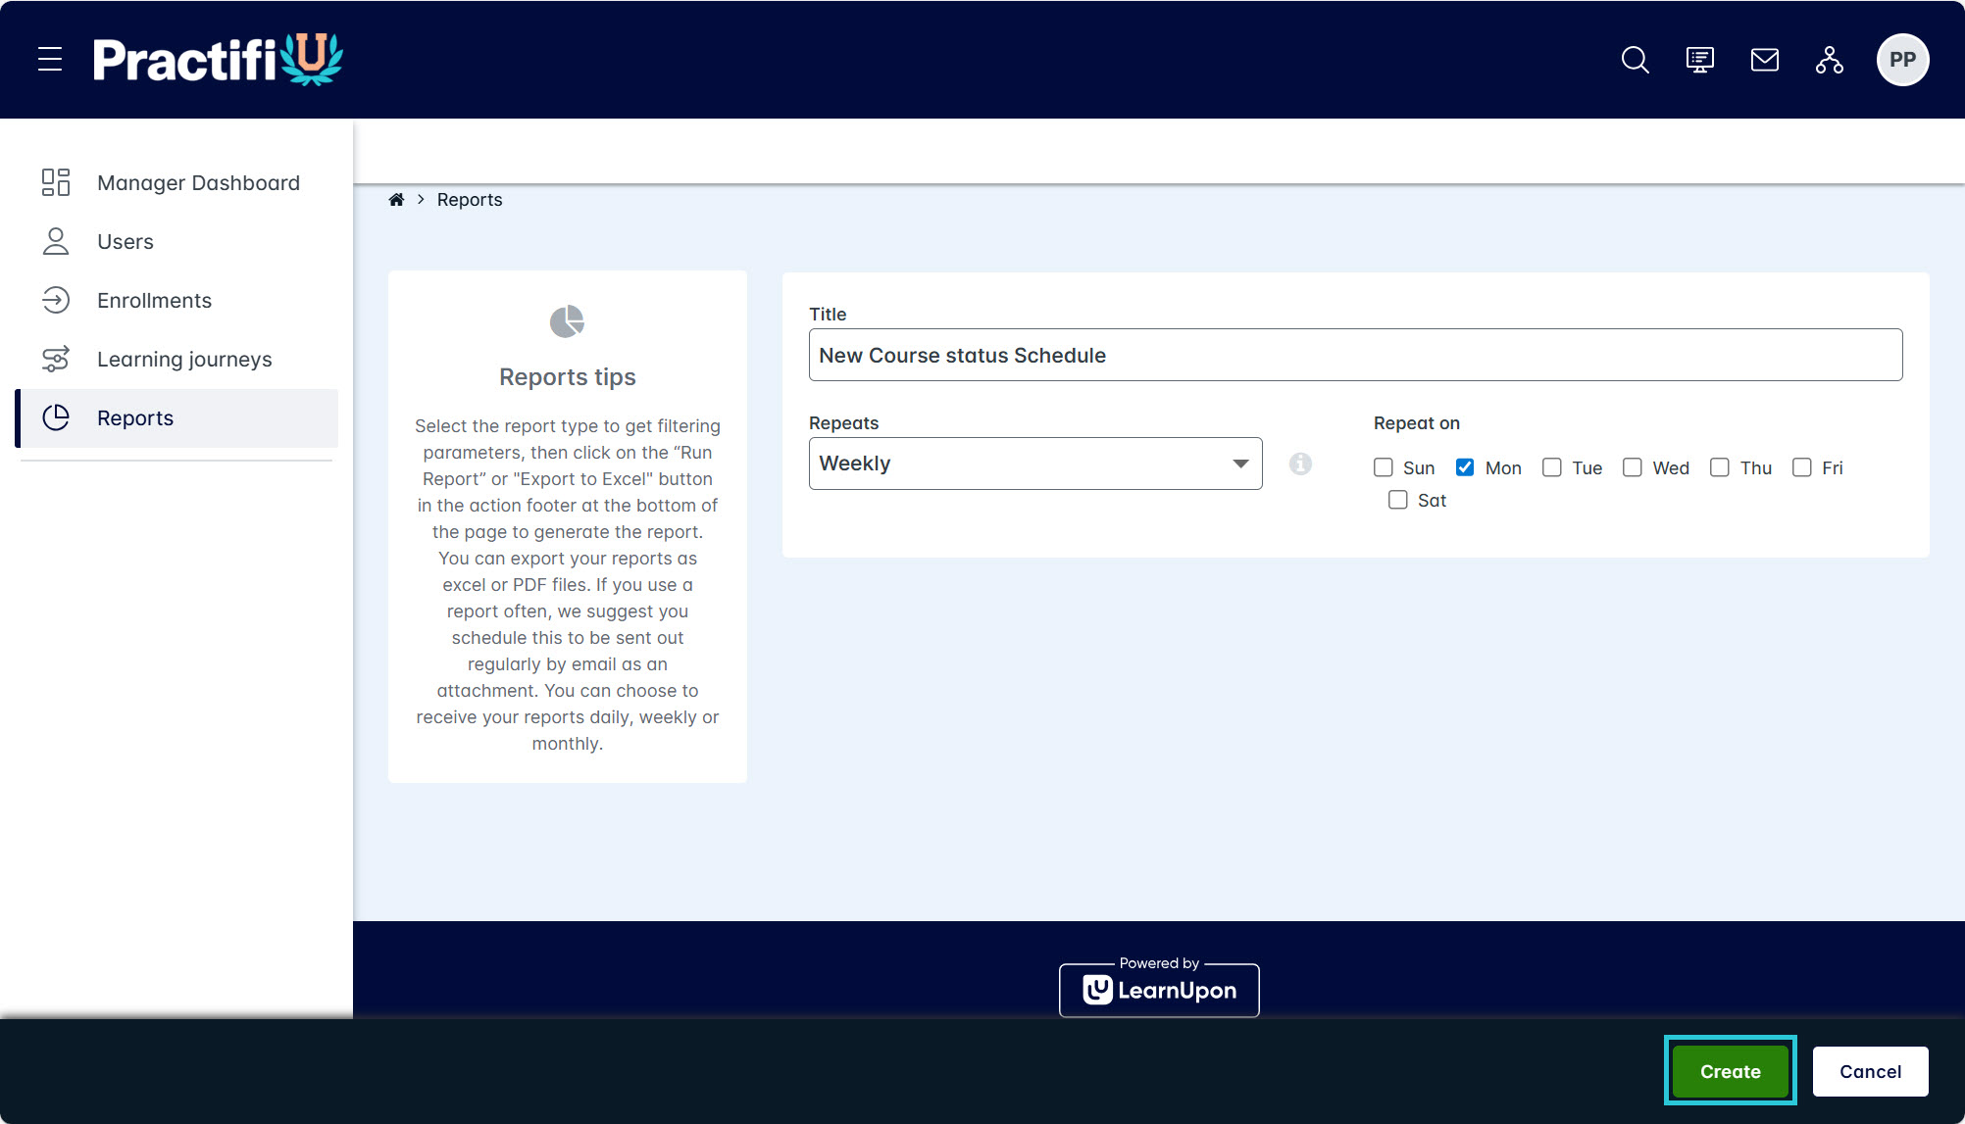Open the search magnifier icon

pyautogui.click(x=1635, y=60)
